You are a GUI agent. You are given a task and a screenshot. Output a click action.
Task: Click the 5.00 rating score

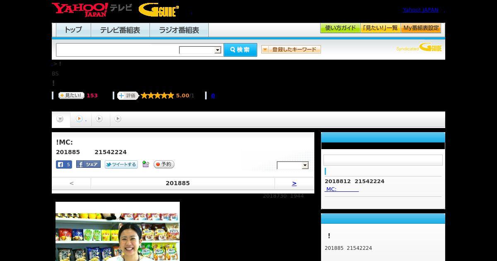point(182,96)
